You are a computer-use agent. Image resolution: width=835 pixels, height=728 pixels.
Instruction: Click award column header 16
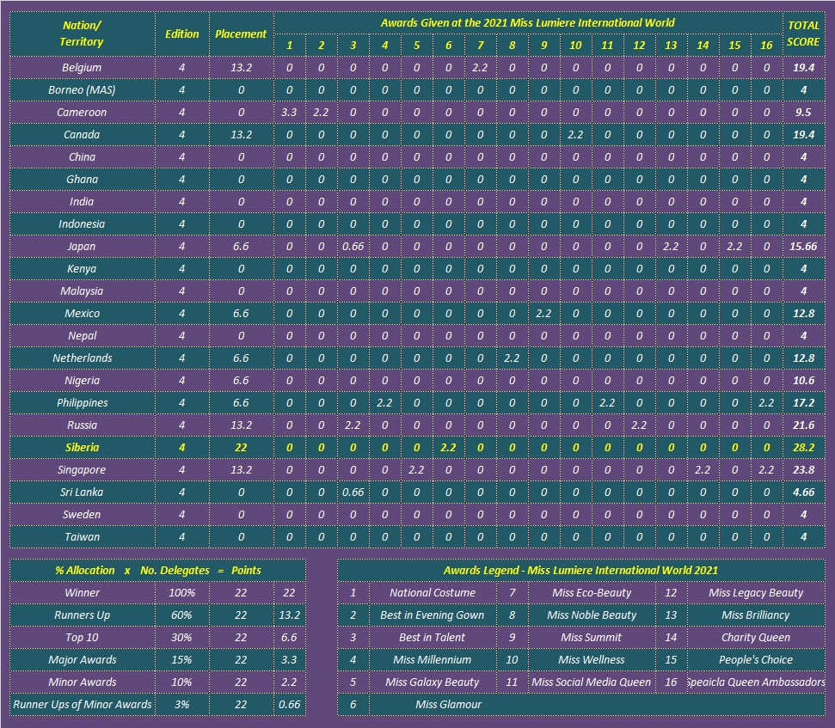pyautogui.click(x=766, y=46)
